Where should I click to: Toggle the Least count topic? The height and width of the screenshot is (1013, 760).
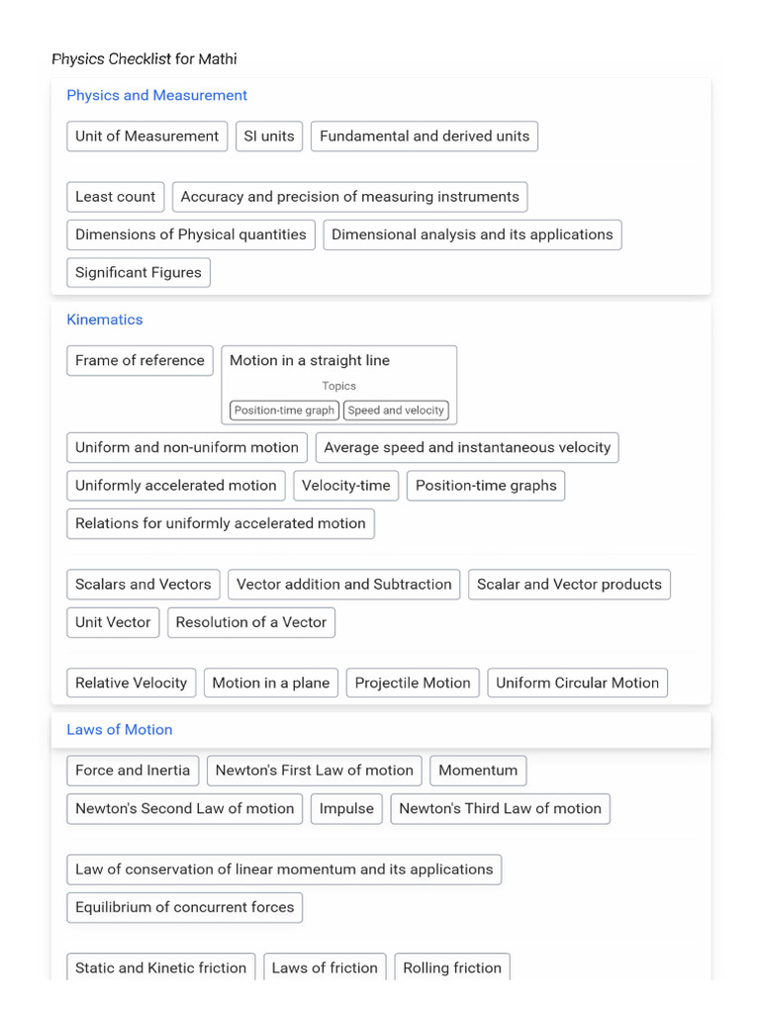pyautogui.click(x=115, y=197)
